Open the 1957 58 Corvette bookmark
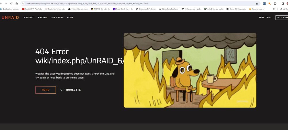Viewport: 288px width, 130px height. point(101,9)
